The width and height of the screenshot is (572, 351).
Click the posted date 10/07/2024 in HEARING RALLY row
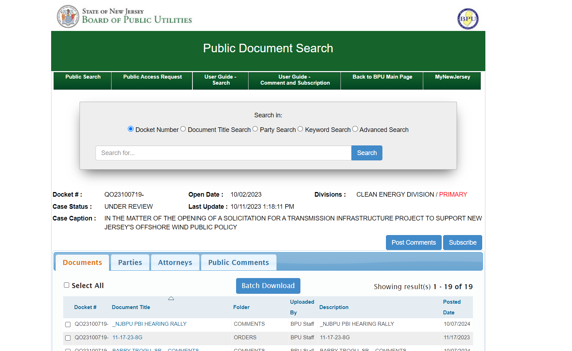[x=457, y=324]
